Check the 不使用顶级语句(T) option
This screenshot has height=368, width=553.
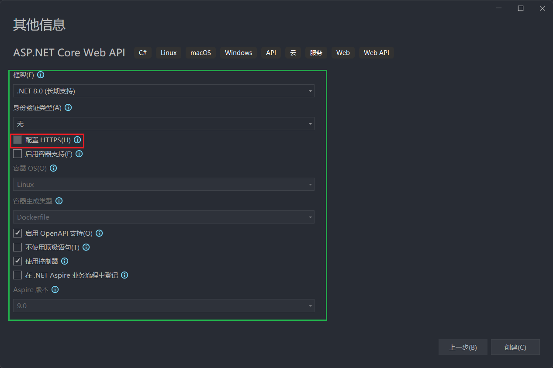(x=17, y=248)
